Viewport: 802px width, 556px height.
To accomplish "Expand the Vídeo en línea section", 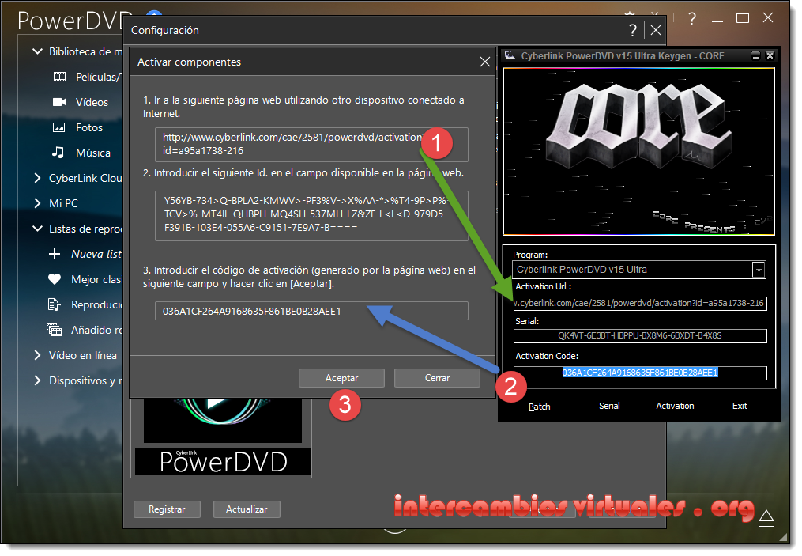I will click(37, 355).
